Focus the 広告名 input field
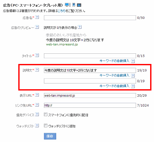The width and height of the screenshot is (154, 142). coord(90,18)
